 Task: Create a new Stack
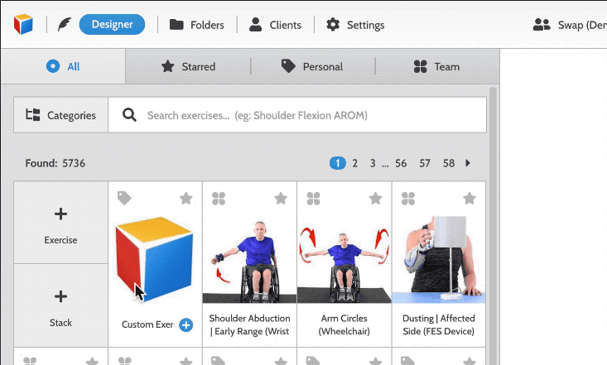[x=60, y=305]
